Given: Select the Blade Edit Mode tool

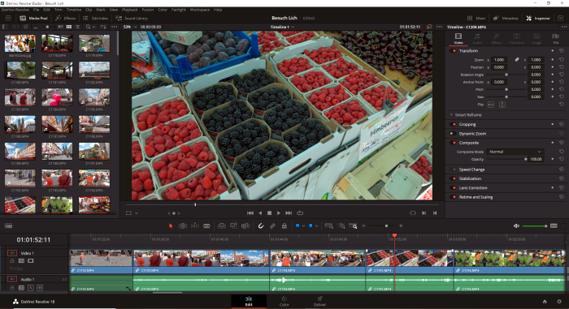Looking at the screenshot, I should [x=206, y=225].
